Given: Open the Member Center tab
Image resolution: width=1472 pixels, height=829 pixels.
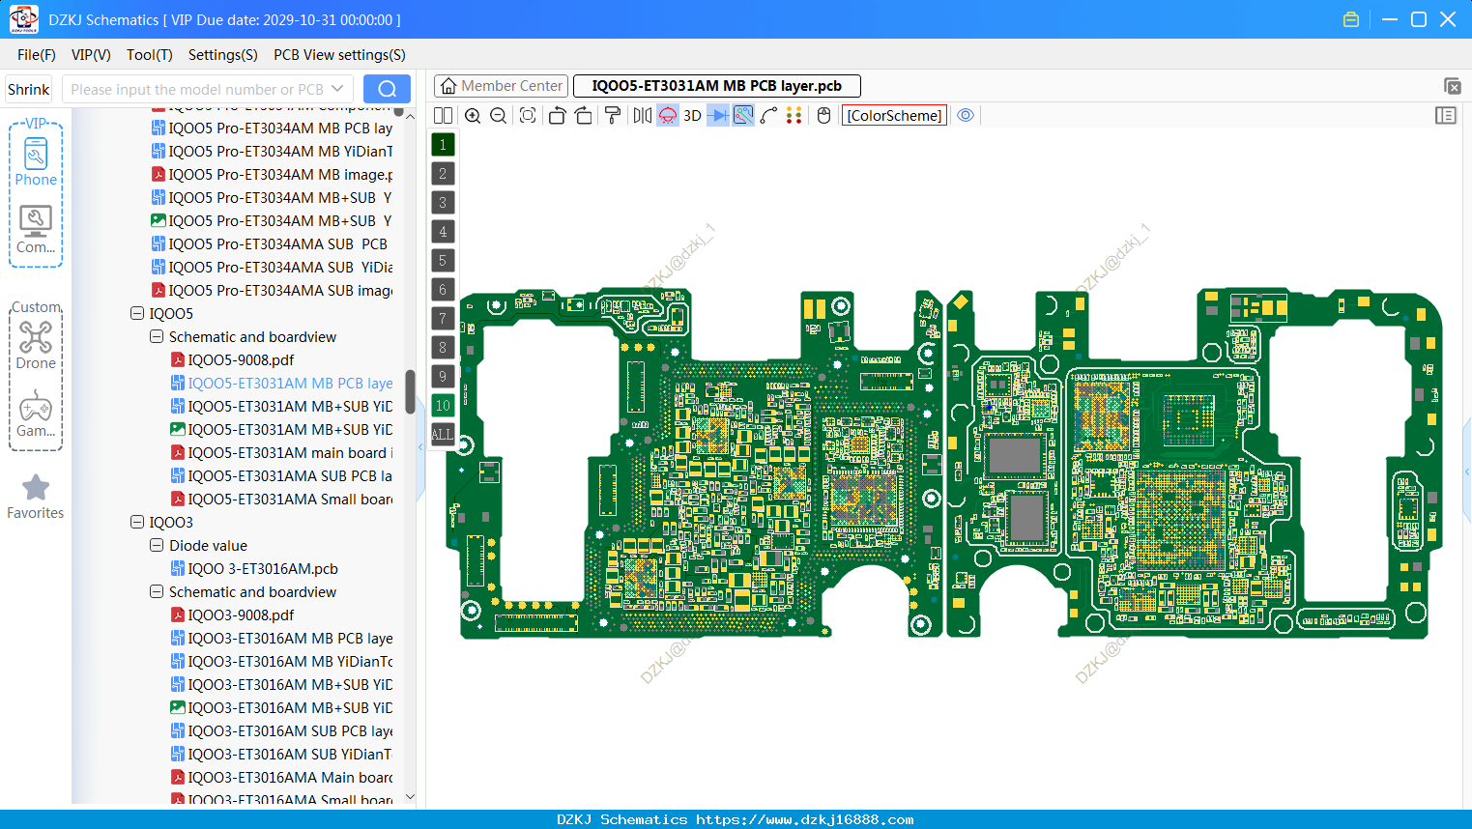Looking at the screenshot, I should coord(502,86).
